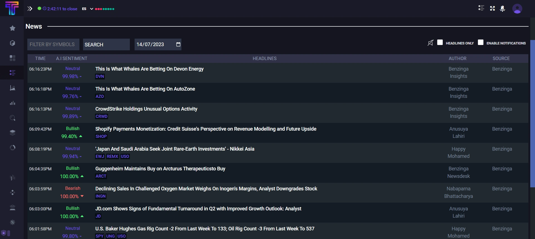Open CrowdStrike Holdings Unusual Options Activity headline
This screenshot has width=535, height=239.
(x=146, y=109)
